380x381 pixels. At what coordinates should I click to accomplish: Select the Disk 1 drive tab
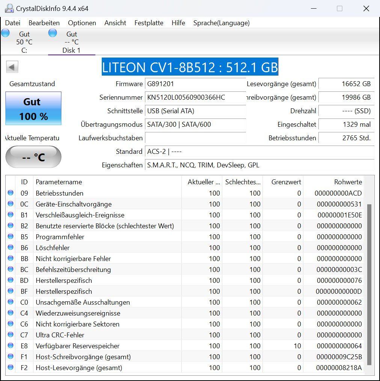coord(72,42)
